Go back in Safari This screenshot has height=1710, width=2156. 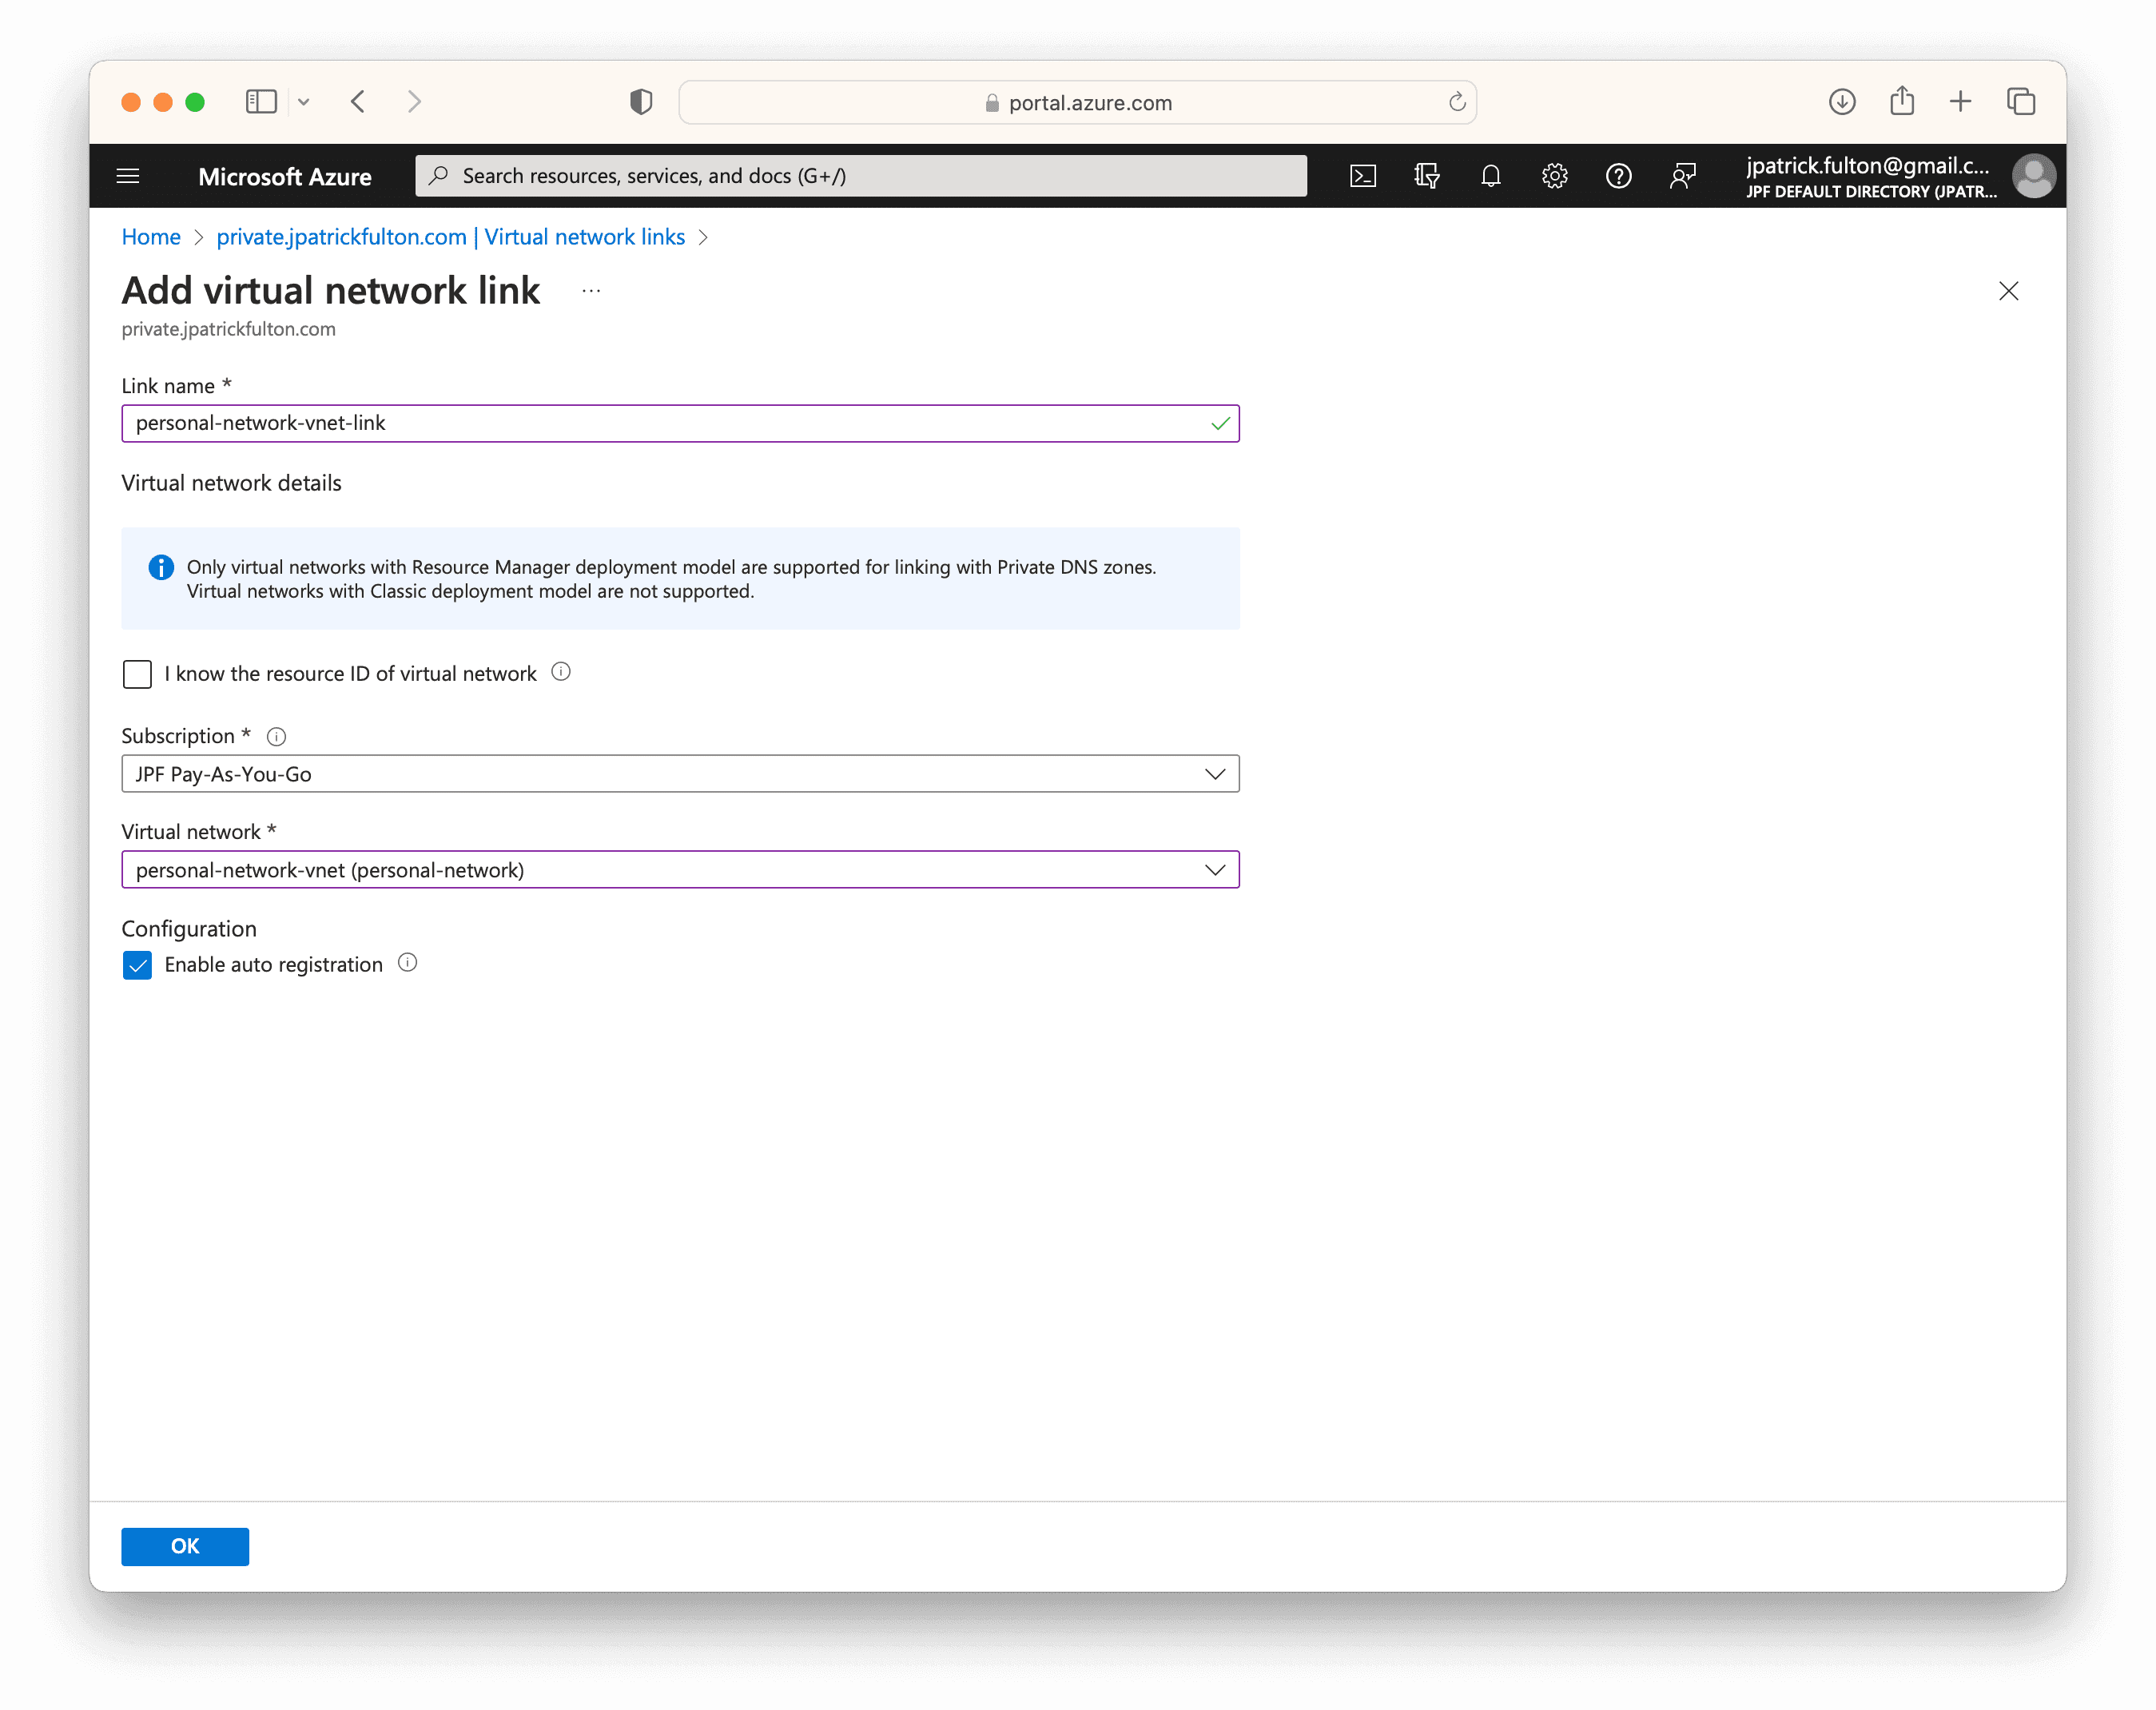(x=357, y=101)
